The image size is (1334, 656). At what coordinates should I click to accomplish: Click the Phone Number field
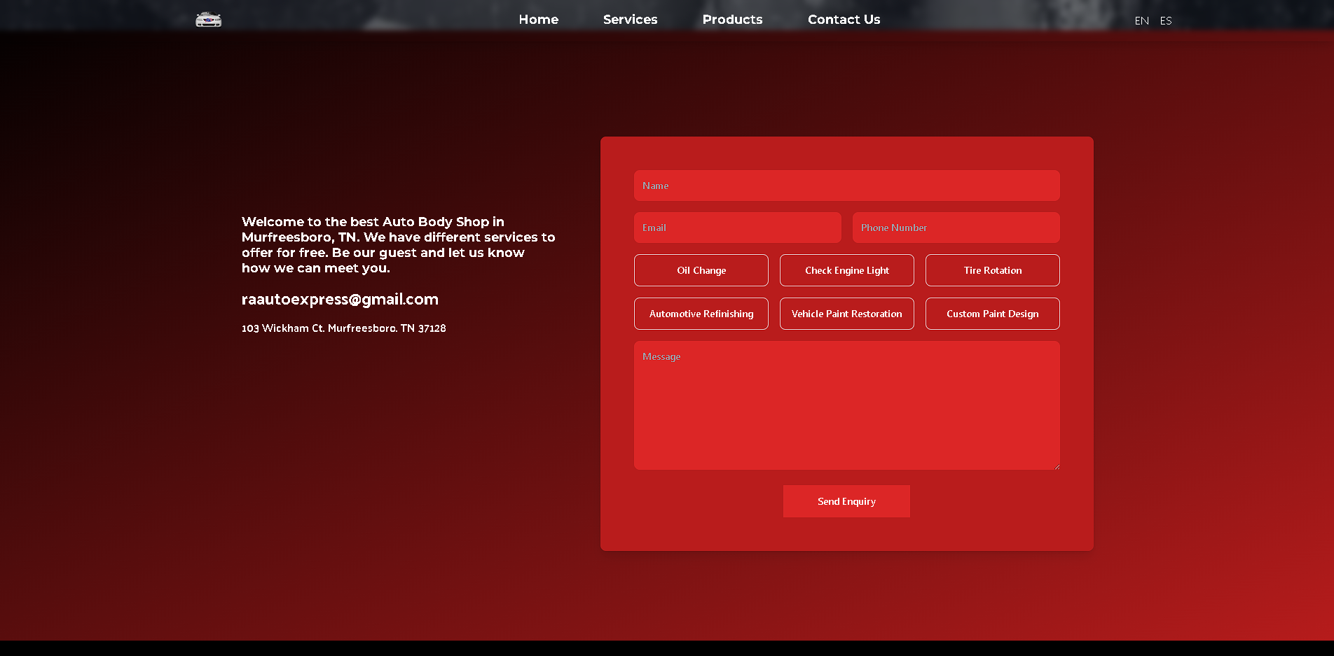pyautogui.click(x=956, y=228)
